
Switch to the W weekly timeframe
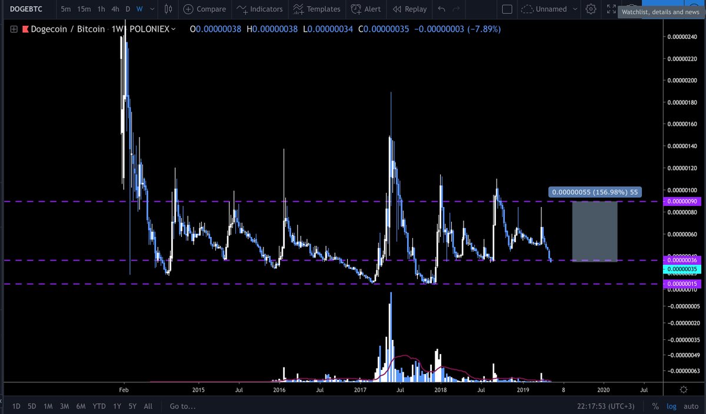tap(139, 9)
